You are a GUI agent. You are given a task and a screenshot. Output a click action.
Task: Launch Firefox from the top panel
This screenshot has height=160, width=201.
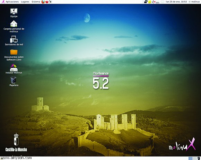43,2
